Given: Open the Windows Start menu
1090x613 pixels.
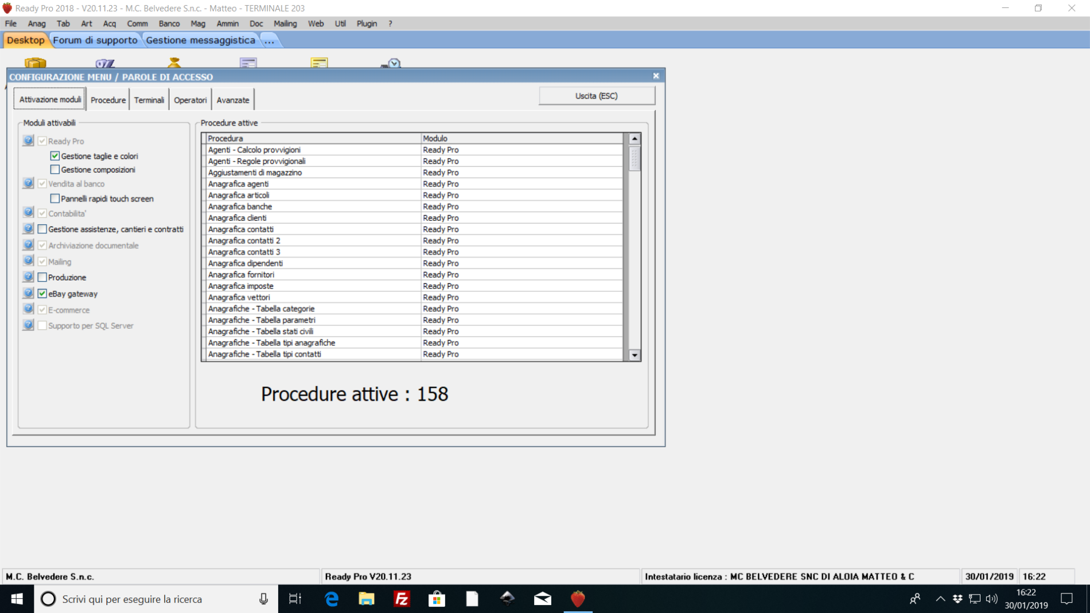Looking at the screenshot, I should coord(17,599).
